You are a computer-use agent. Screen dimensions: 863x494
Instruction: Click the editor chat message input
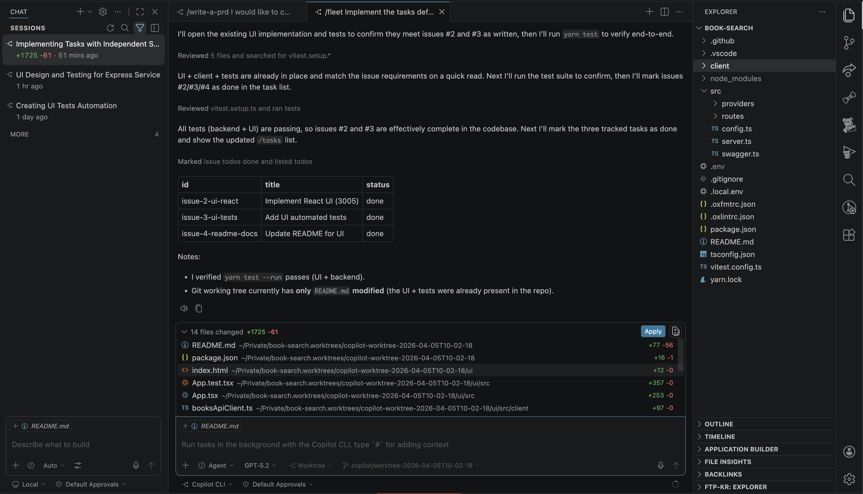430,445
